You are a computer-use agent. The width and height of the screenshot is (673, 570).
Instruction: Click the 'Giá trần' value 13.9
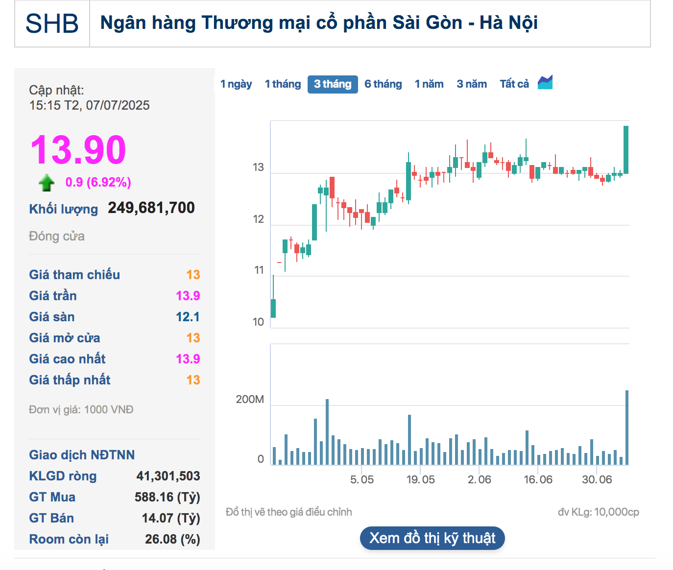[188, 296]
